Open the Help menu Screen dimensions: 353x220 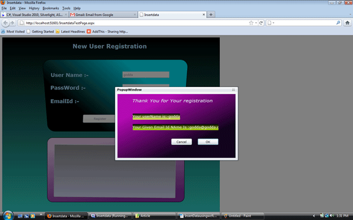coord(77,9)
